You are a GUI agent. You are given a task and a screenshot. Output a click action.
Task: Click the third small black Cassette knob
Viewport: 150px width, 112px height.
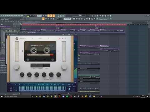[37, 74]
